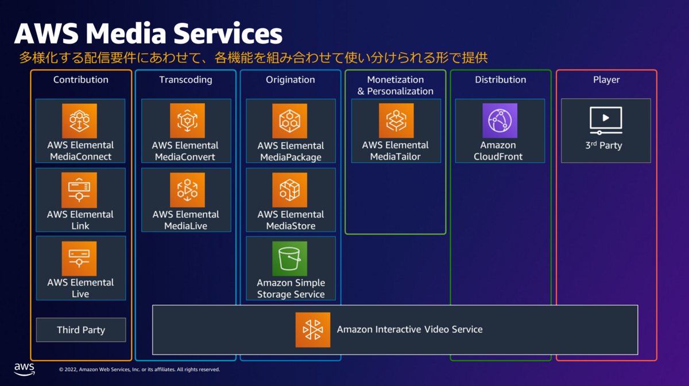Click the AWS Elemental MediaConvert label
Viewport: 689px width, 386px height.
pyautogui.click(x=185, y=151)
